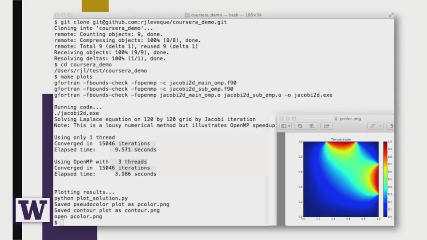Click 'Saved pseudocolor plot as pcolor.png' line
The width and height of the screenshot is (427, 240).
click(112, 204)
